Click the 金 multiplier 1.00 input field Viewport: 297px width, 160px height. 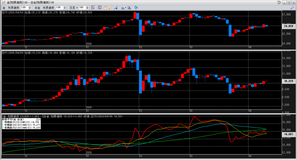pyautogui.click(x=24, y=8)
